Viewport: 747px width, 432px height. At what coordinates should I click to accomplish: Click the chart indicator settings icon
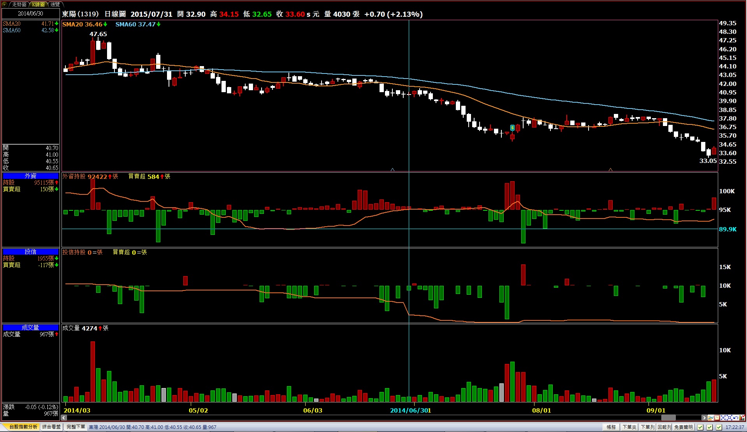tap(711, 418)
